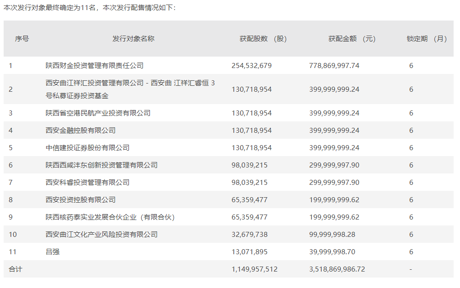Click the header '锁定期（月）'

(427, 39)
